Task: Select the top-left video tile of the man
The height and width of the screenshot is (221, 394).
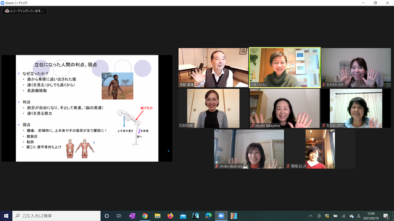Action: 213,68
